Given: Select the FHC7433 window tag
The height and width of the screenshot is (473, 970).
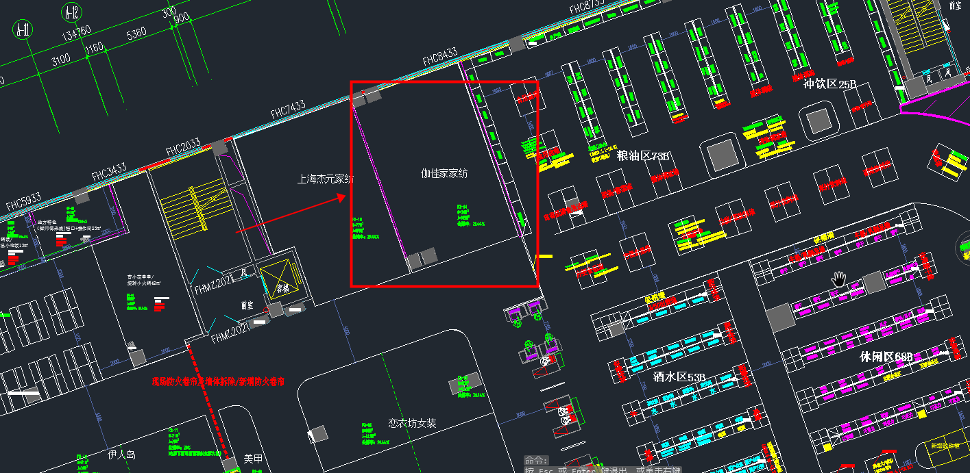Looking at the screenshot, I should point(287,110).
